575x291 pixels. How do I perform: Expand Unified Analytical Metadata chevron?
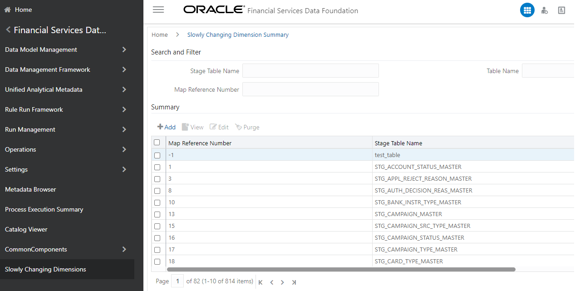point(124,89)
